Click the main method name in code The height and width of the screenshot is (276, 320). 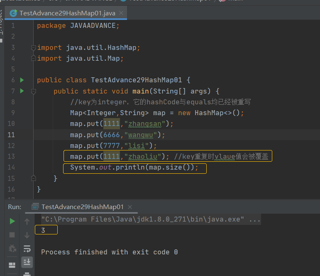(x=140, y=91)
